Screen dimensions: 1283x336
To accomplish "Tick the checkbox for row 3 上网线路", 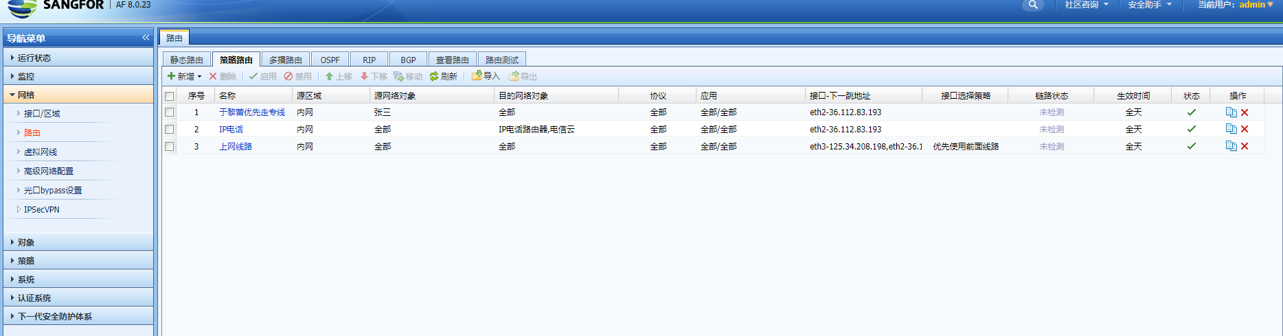I will coord(170,146).
